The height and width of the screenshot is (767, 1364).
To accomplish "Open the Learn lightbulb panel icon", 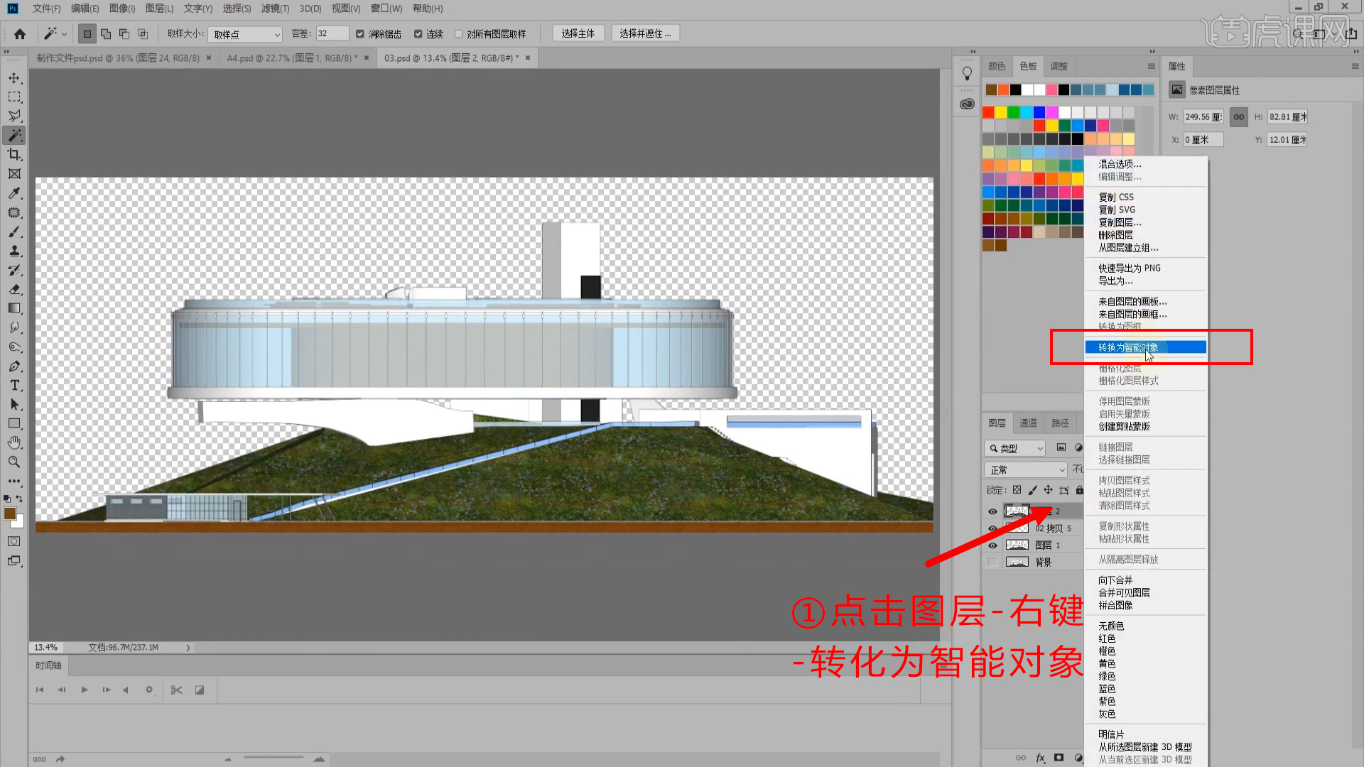I will coord(967,74).
